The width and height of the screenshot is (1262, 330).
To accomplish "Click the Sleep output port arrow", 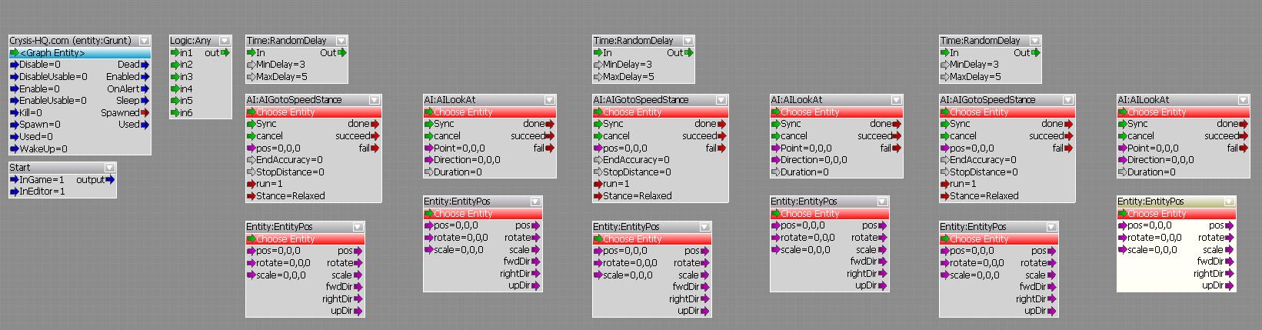I will click(x=145, y=101).
